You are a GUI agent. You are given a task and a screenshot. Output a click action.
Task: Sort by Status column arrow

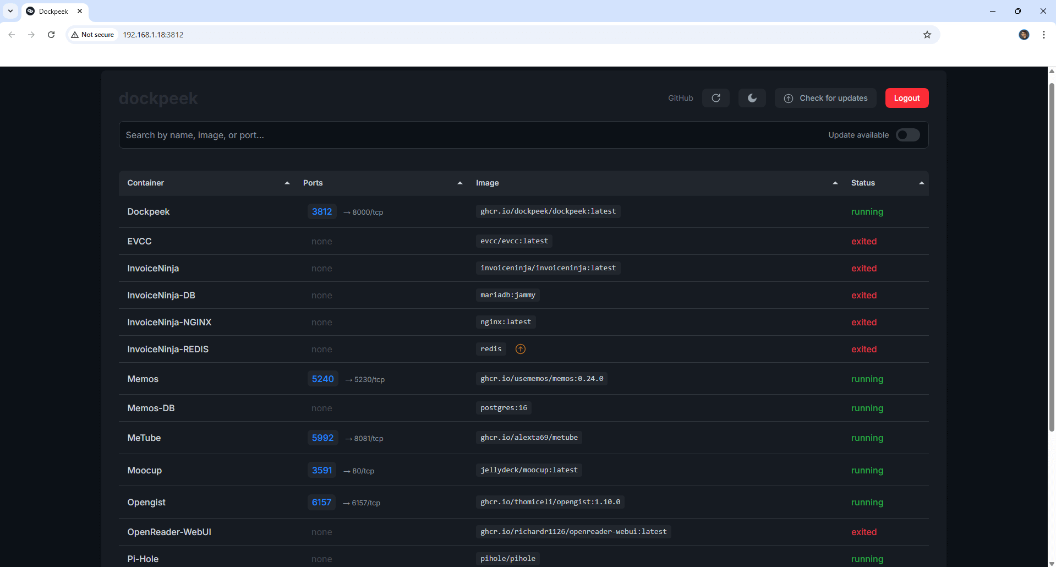pyautogui.click(x=921, y=183)
